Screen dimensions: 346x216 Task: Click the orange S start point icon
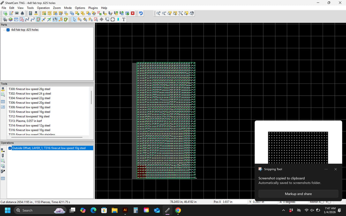pos(61,19)
